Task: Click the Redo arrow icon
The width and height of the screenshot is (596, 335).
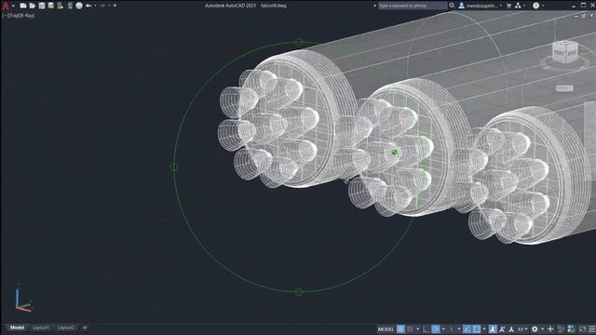Action: coord(102,6)
